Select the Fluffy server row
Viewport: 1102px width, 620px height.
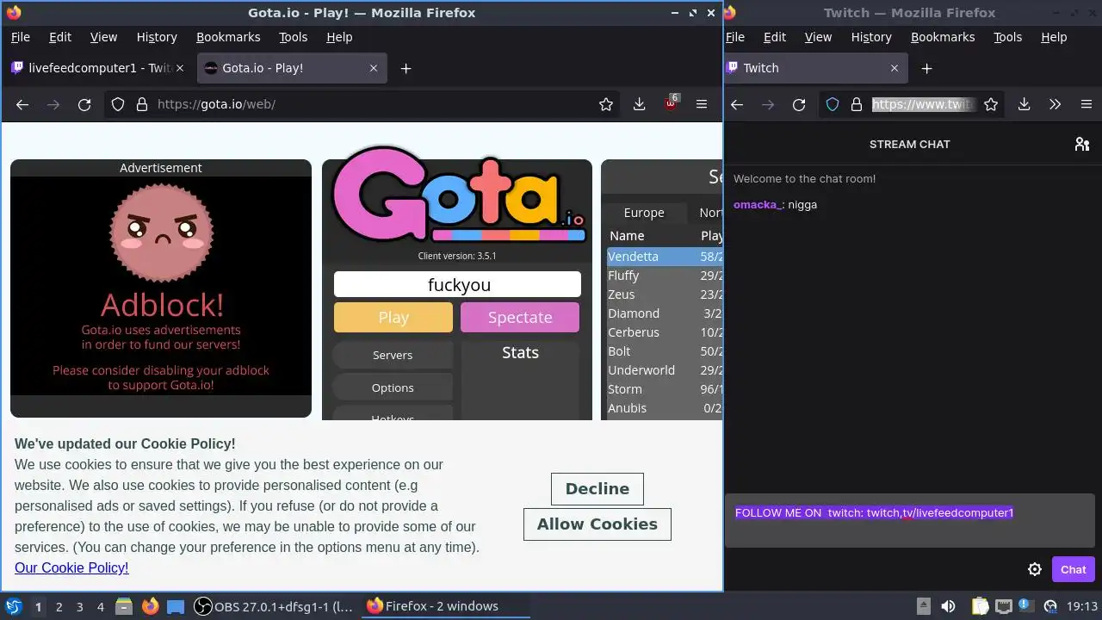point(665,276)
